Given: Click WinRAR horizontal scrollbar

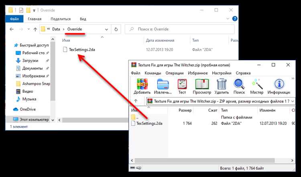Looking at the screenshot, I should (205, 160).
